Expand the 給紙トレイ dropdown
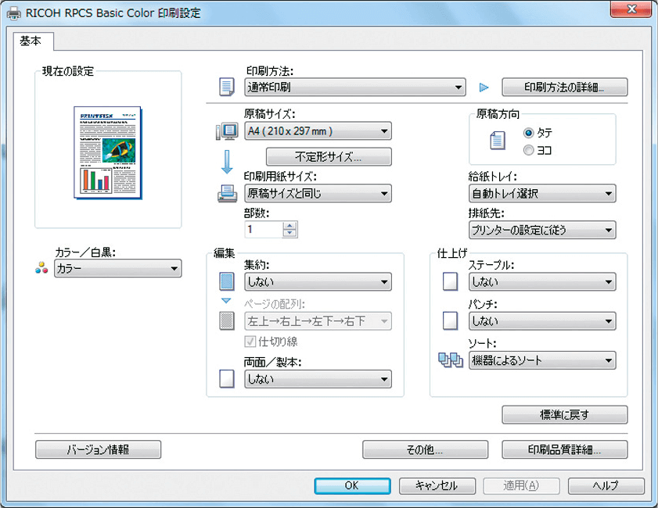This screenshot has width=658, height=508. [541, 193]
